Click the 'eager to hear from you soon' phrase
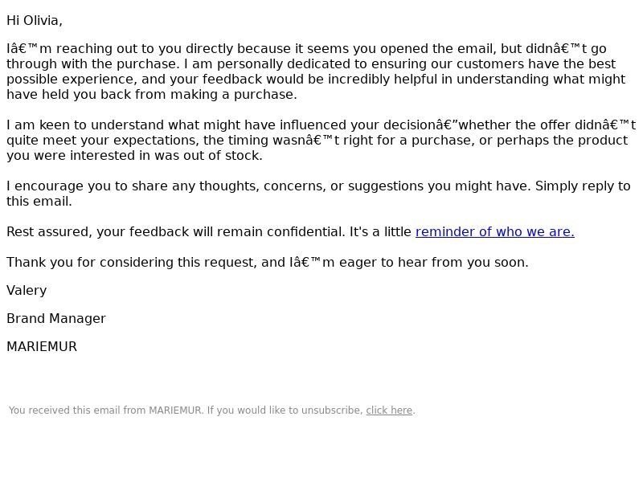Screen dimensions: 643x482 (433, 263)
